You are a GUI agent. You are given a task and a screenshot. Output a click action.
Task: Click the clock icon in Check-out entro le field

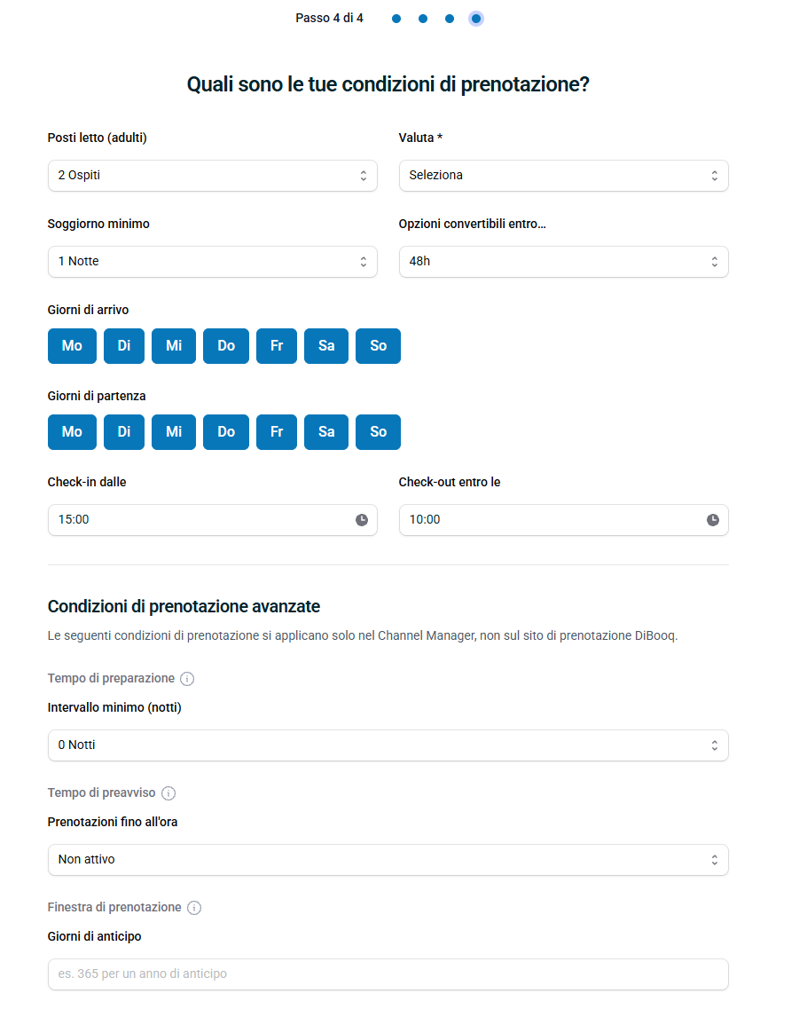click(712, 520)
